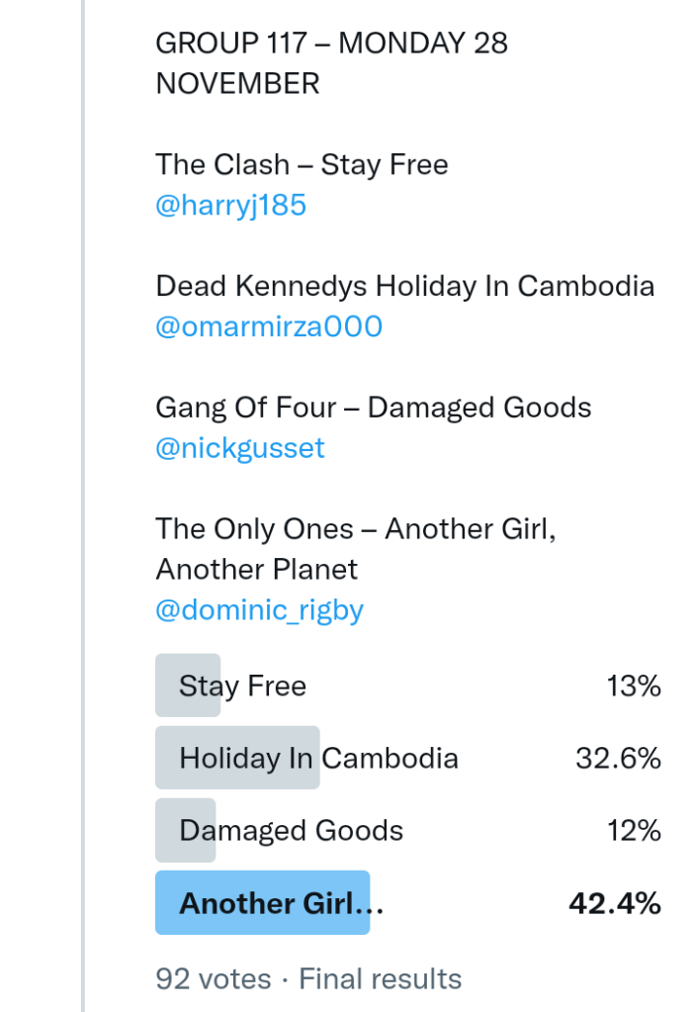Visit the @nickgusset profile link
This screenshot has height=1012, width=694.
[240, 449]
